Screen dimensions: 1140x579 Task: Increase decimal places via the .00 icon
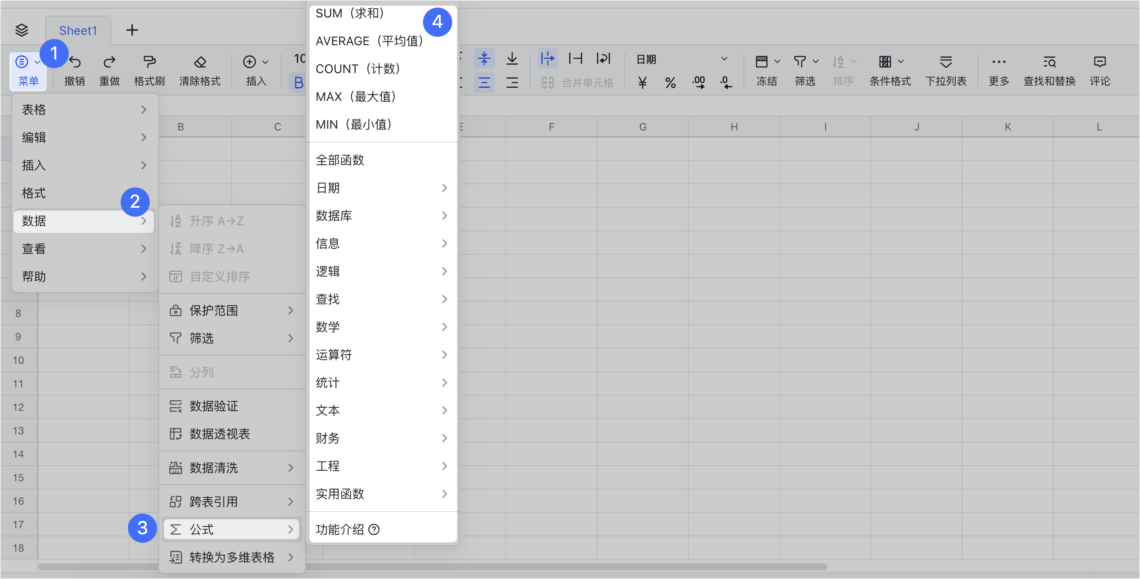click(698, 82)
